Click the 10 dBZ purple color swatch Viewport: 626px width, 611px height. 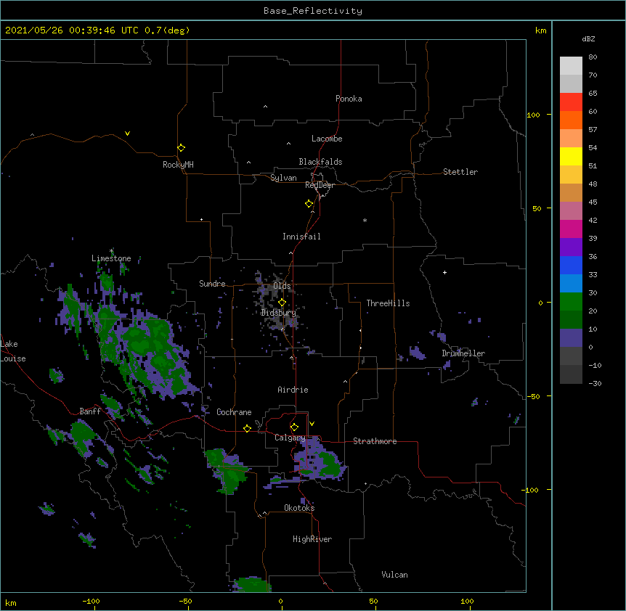571,338
